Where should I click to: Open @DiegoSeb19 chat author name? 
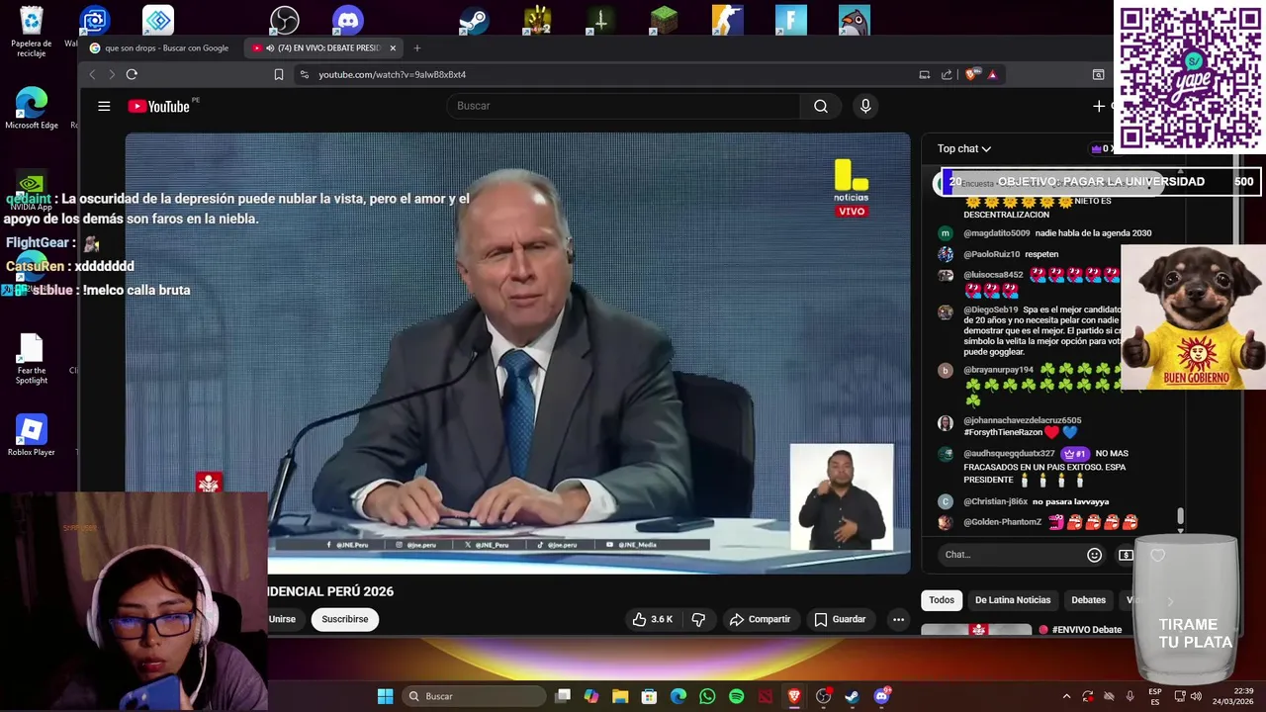[990, 310]
